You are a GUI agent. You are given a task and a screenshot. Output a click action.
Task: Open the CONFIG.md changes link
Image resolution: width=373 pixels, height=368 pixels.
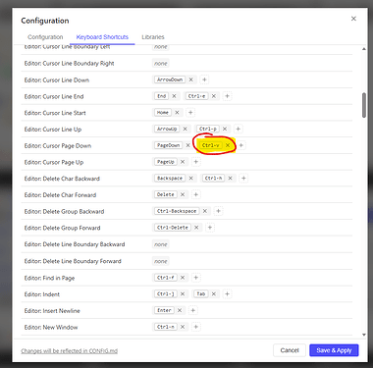click(x=70, y=350)
